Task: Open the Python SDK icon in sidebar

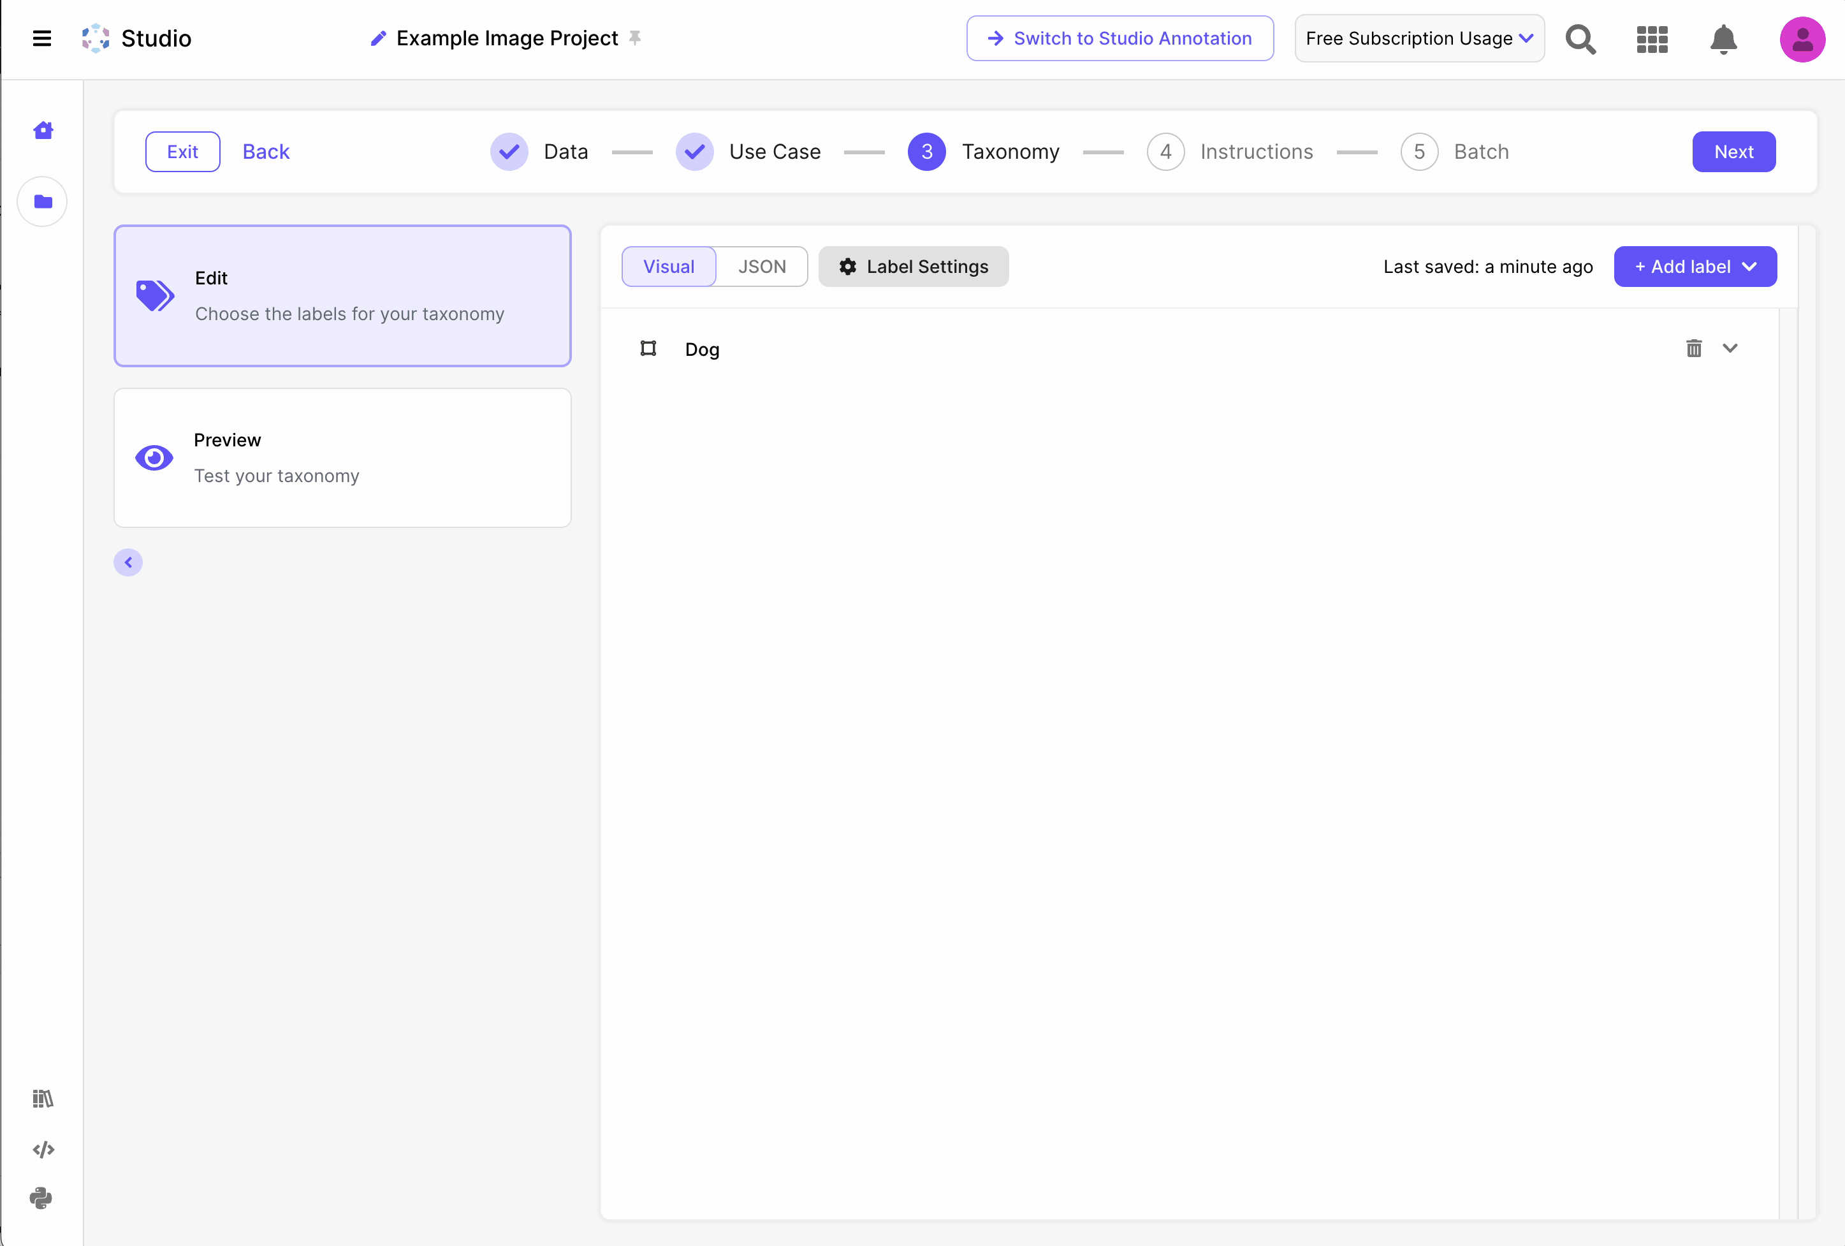Action: tap(41, 1198)
